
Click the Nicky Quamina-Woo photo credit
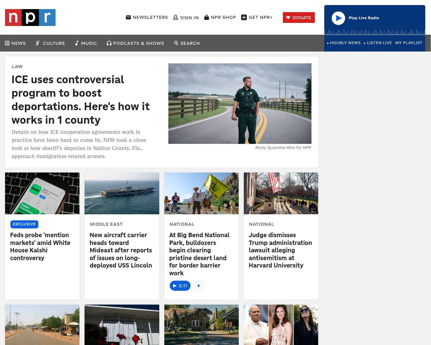coord(283,148)
